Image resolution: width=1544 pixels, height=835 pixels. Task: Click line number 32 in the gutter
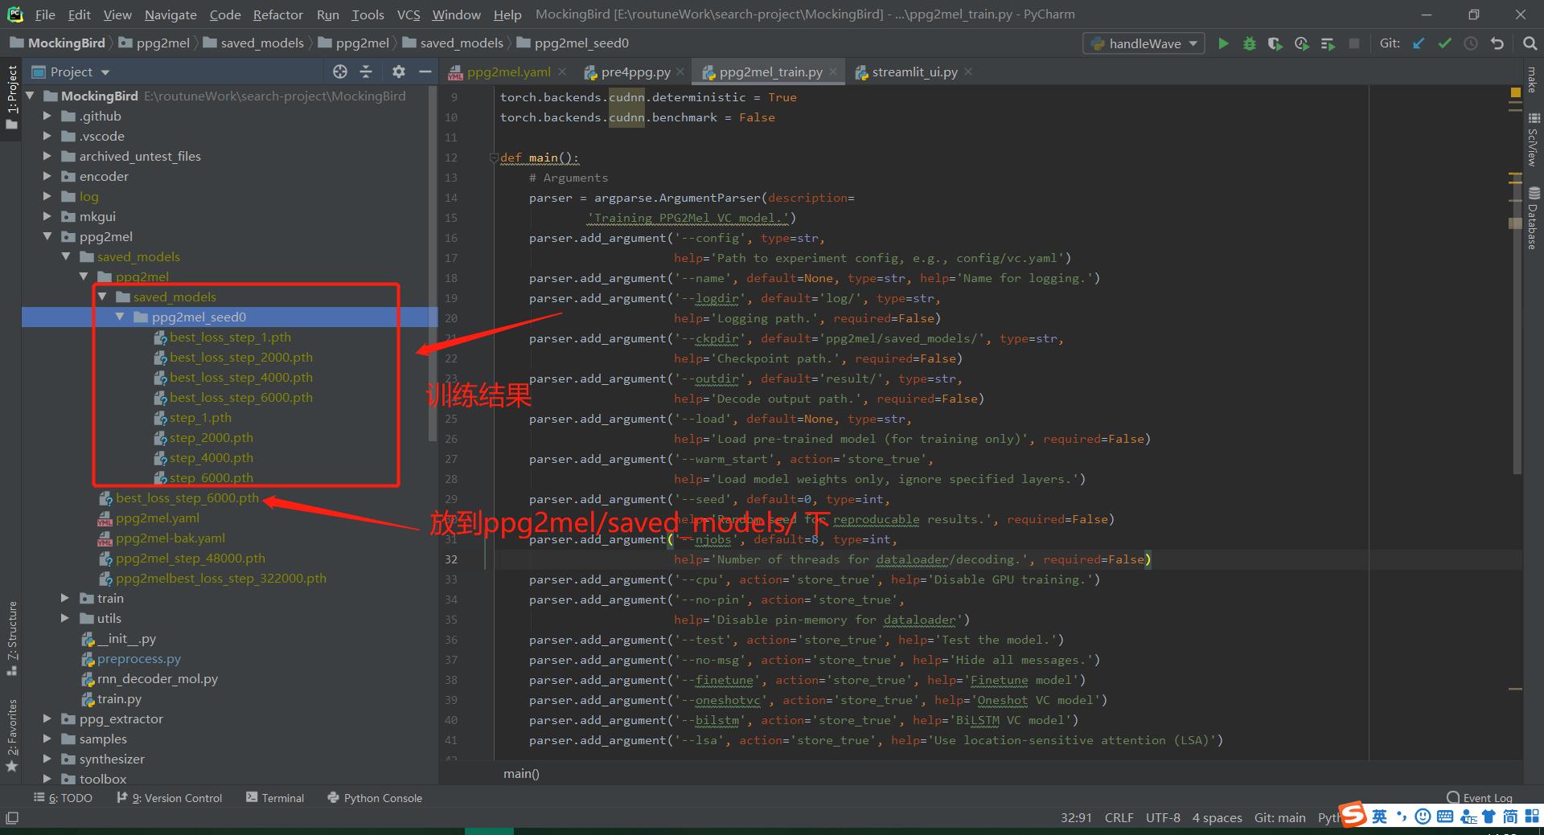click(x=451, y=559)
